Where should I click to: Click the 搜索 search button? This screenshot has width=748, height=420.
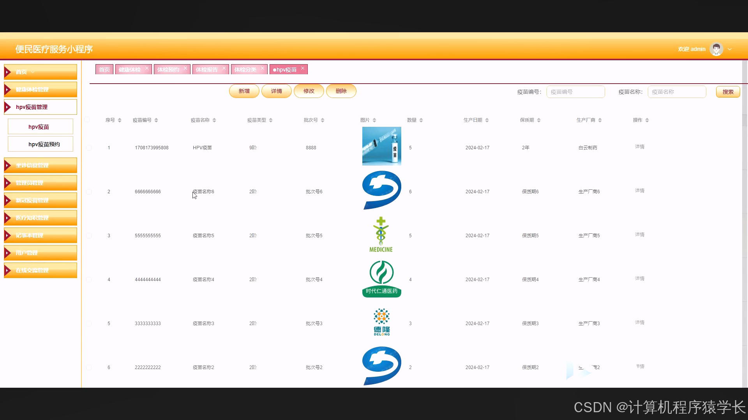pyautogui.click(x=728, y=92)
